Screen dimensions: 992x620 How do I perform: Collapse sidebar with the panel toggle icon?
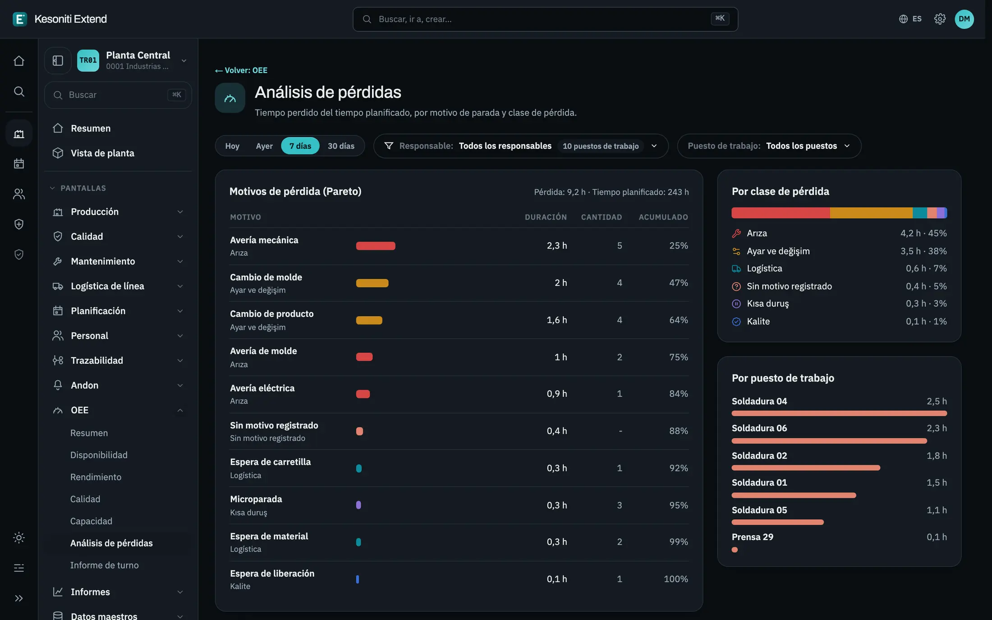pyautogui.click(x=58, y=60)
